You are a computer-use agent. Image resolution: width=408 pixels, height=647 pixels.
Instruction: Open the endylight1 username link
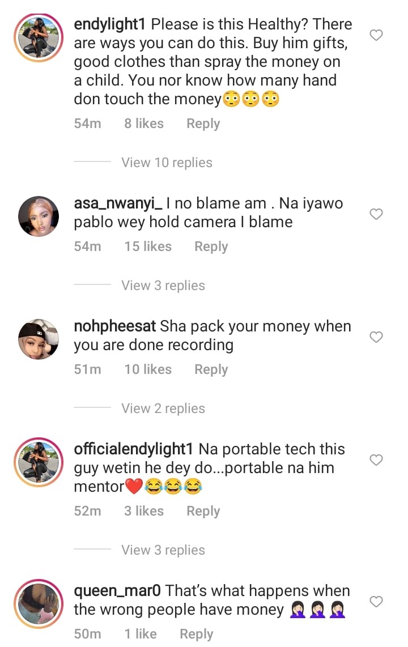110,24
